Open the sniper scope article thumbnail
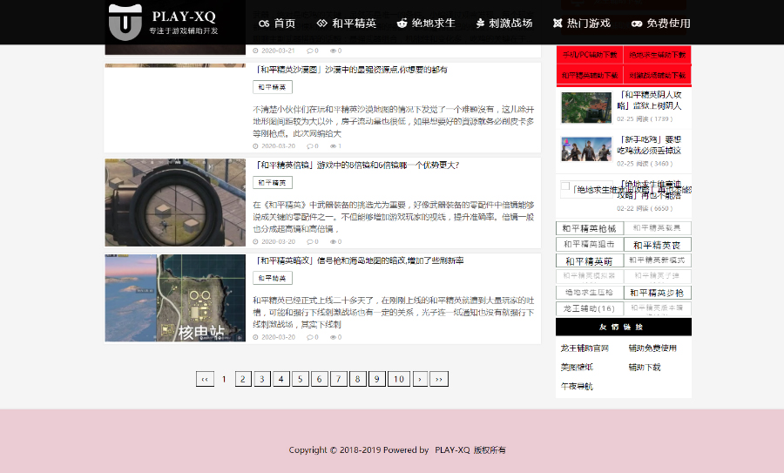Screen dimensions: 784x473 (x=175, y=202)
